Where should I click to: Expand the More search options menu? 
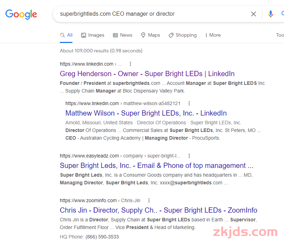213,35
